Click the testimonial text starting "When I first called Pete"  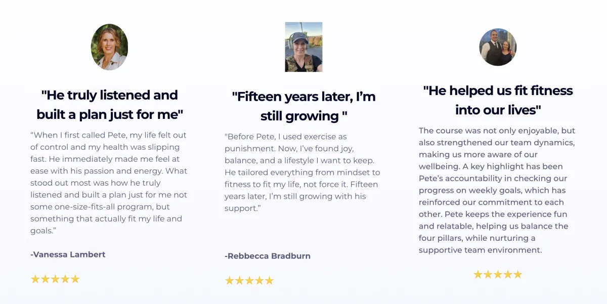[x=109, y=183]
